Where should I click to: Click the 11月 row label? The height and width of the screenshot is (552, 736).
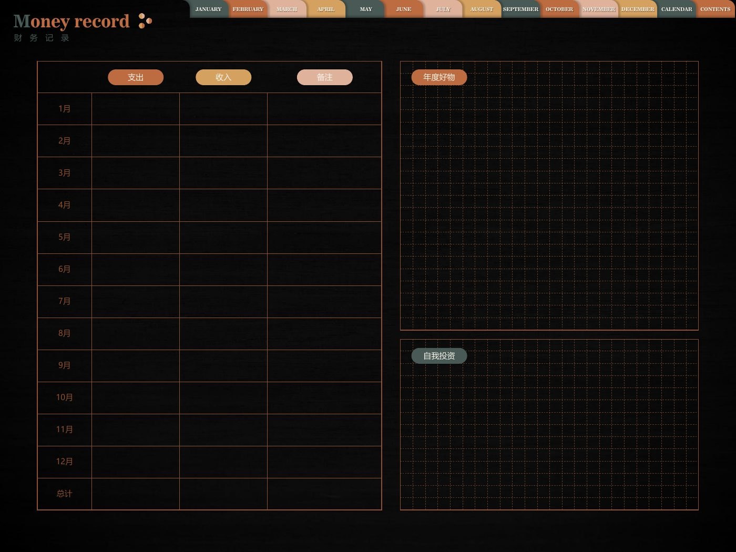coord(65,430)
